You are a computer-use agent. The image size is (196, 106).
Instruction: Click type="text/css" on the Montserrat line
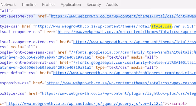[x=112, y=68]
